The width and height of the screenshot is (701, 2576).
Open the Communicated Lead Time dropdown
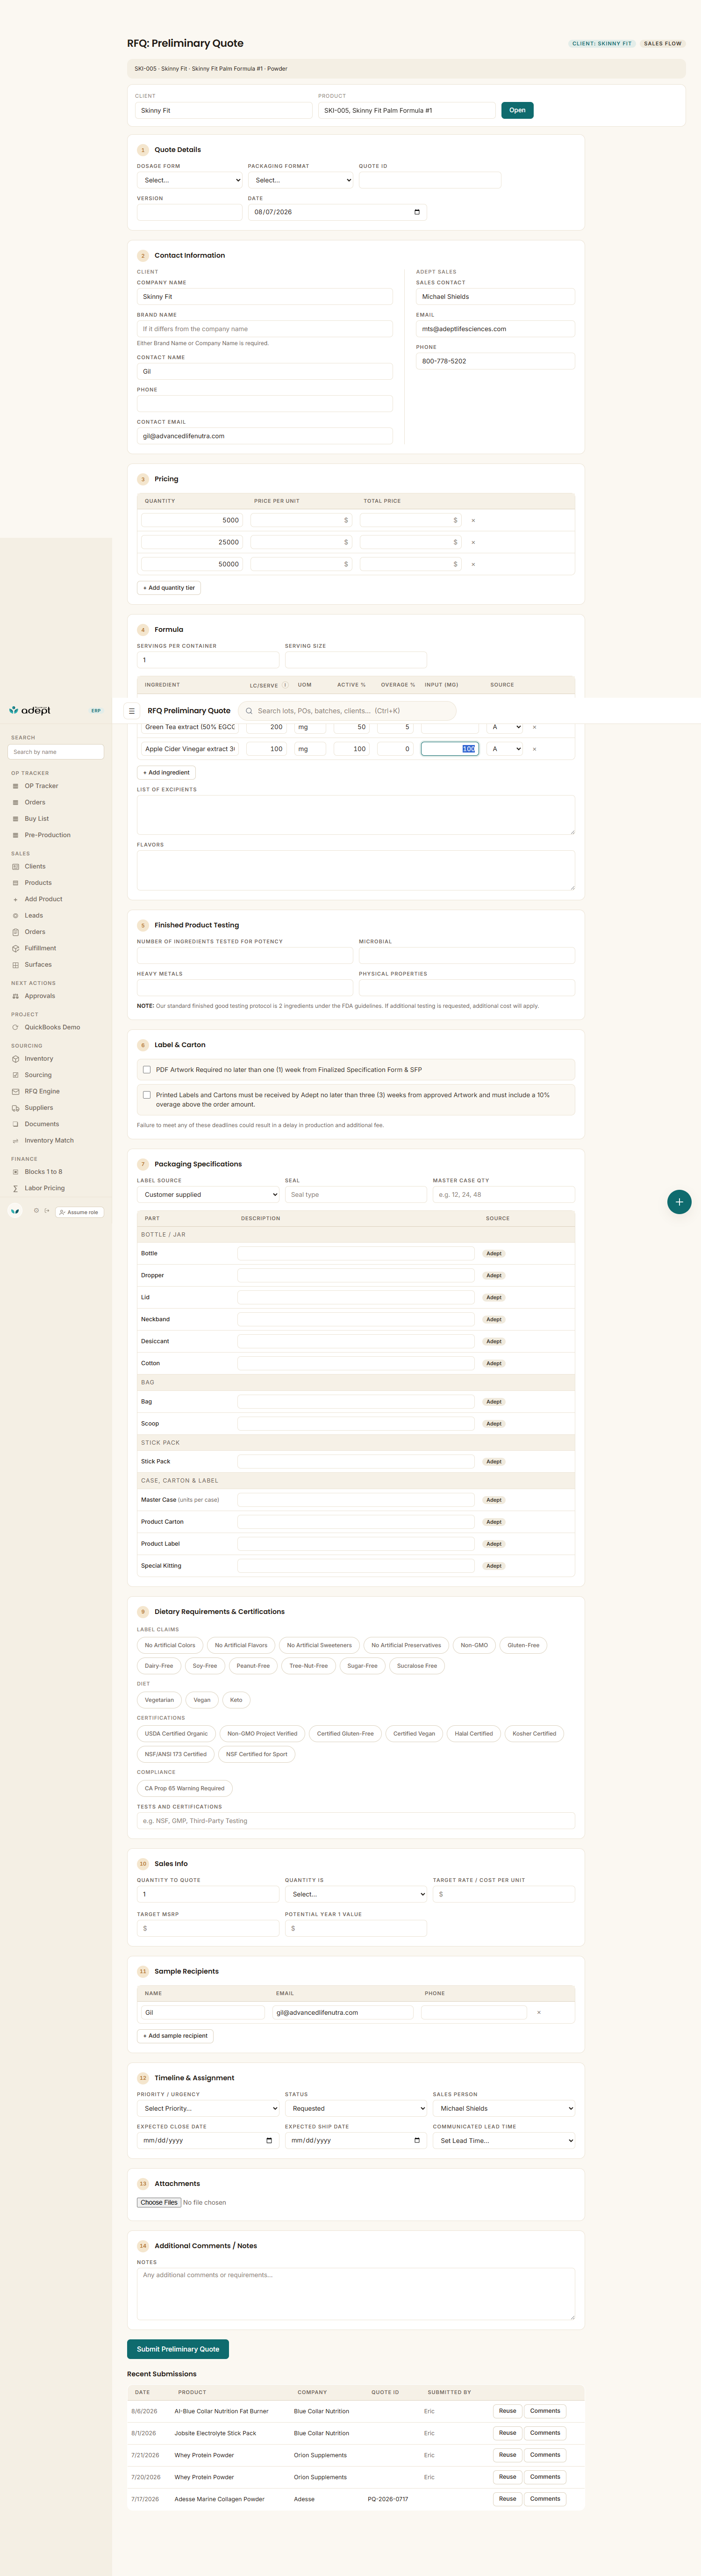point(503,2141)
